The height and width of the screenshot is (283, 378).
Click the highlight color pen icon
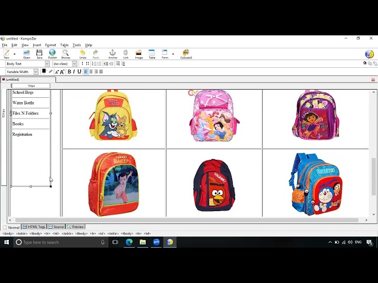coord(50,71)
